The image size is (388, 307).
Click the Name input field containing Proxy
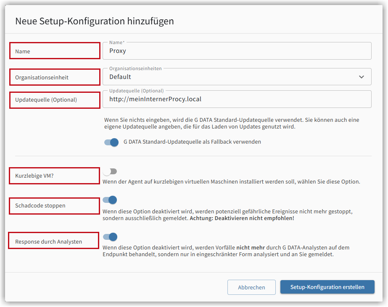237,51
